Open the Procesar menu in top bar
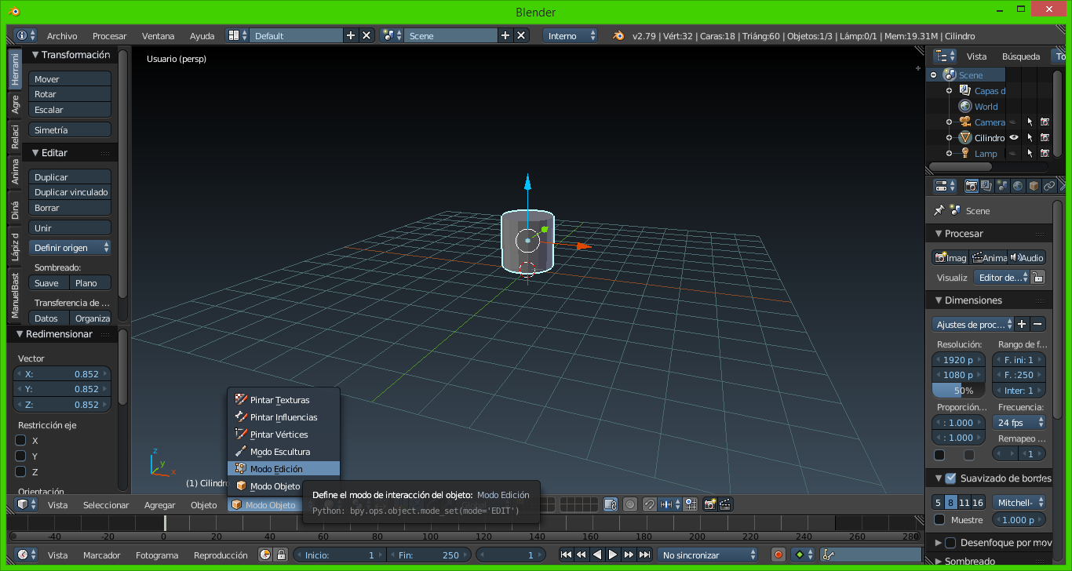The image size is (1072, 571). 110,36
